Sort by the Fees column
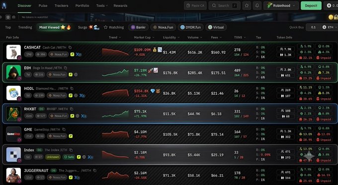338x185 pixels. click(216, 37)
